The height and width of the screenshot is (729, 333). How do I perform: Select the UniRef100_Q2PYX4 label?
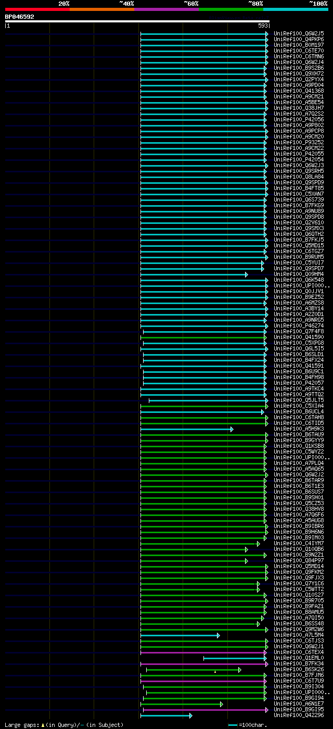click(299, 79)
